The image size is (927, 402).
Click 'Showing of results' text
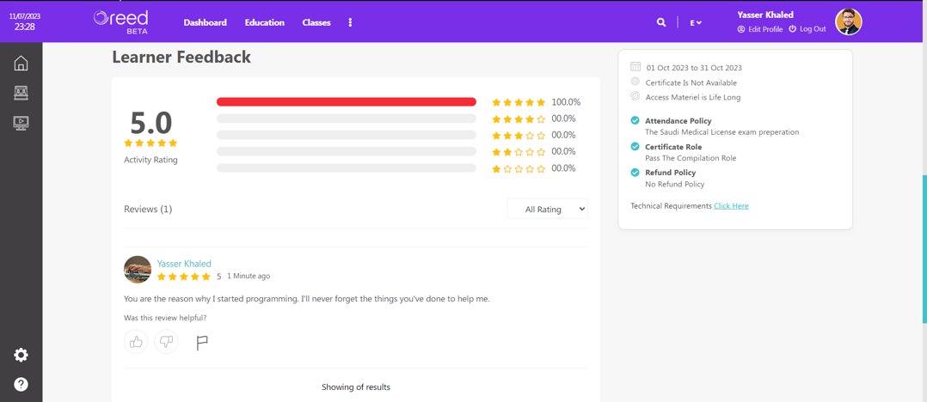pos(356,387)
